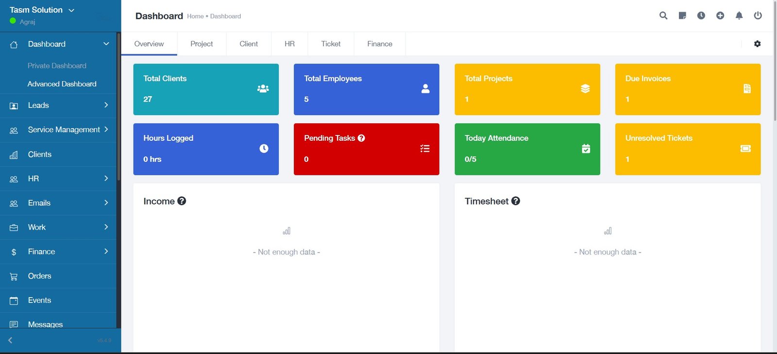Click the '0 hrs' Hours Logged value
This screenshot has height=354, width=777.
[152, 159]
